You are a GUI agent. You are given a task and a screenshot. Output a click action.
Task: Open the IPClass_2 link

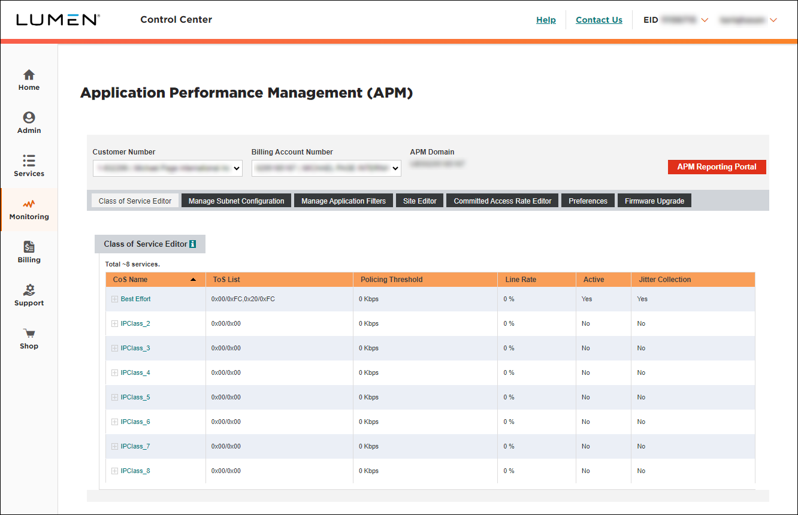tap(135, 323)
